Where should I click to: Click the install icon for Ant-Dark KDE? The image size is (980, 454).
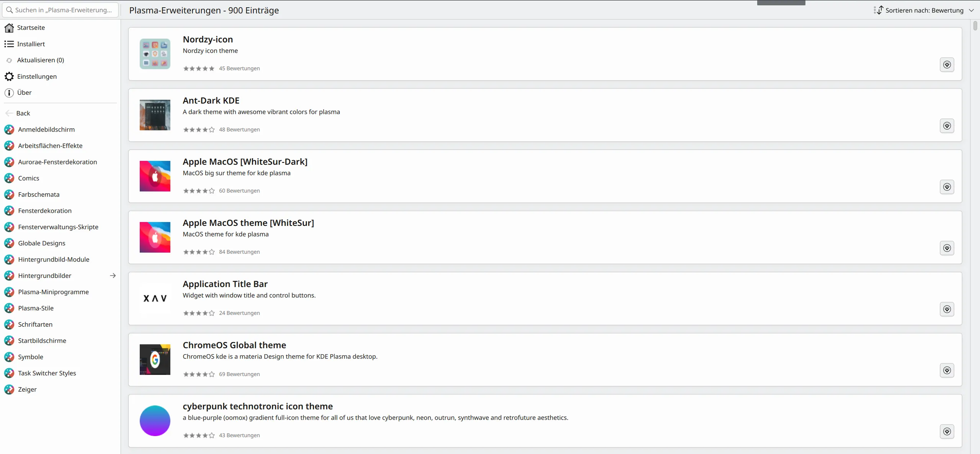[947, 126]
